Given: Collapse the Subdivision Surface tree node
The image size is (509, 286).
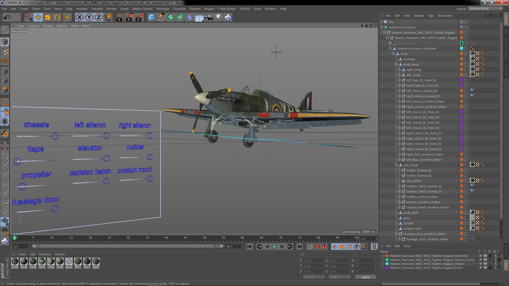Looking at the screenshot, I should click(381, 27).
